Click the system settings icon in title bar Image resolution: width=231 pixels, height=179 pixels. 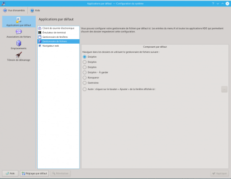coord(3,3)
